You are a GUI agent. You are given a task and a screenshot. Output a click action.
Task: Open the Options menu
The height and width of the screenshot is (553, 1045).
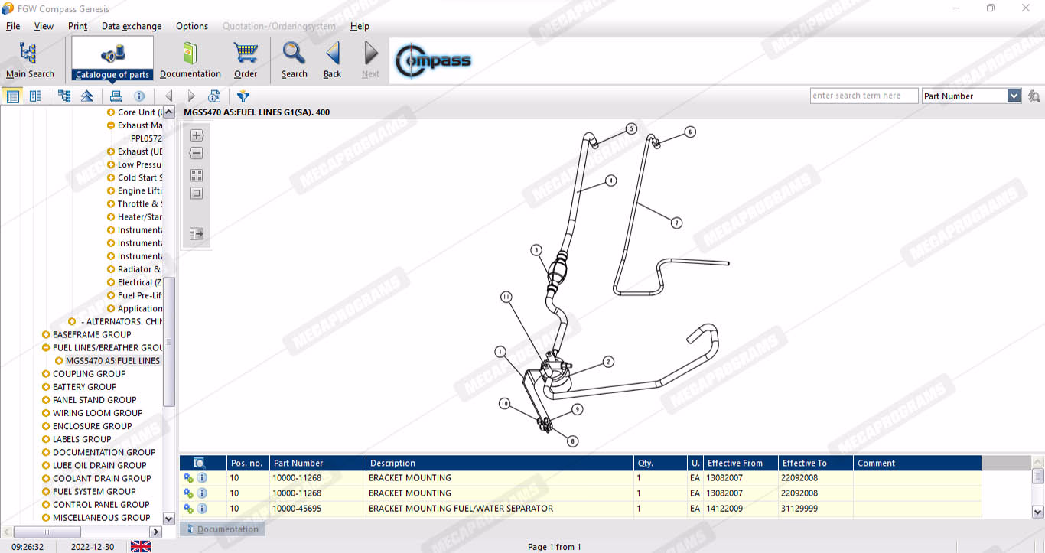(192, 26)
